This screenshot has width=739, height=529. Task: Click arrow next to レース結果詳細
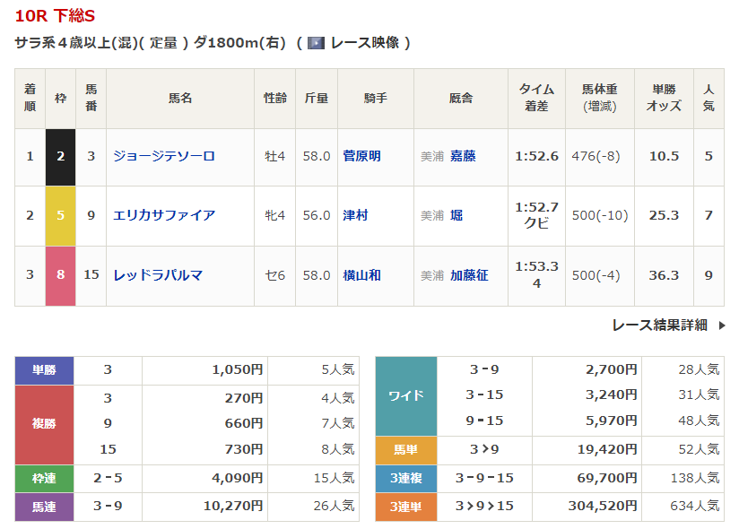click(722, 325)
